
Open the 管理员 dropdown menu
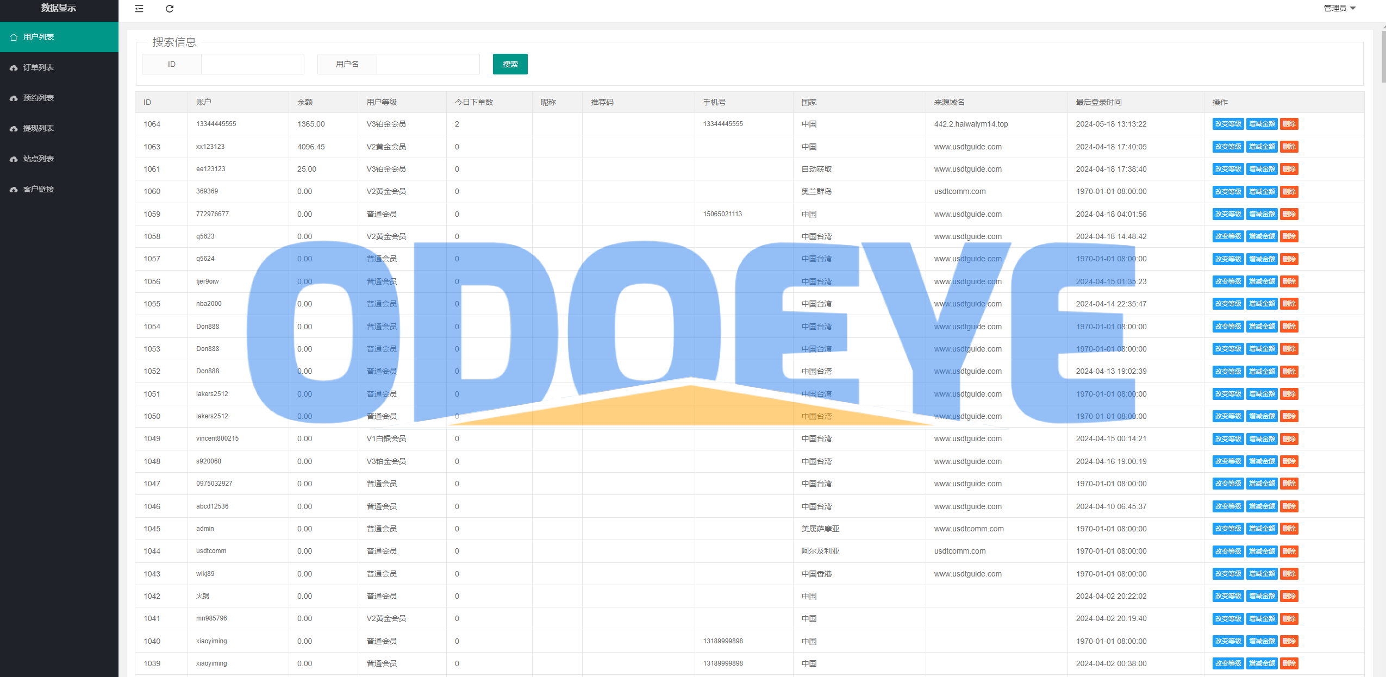pyautogui.click(x=1340, y=8)
